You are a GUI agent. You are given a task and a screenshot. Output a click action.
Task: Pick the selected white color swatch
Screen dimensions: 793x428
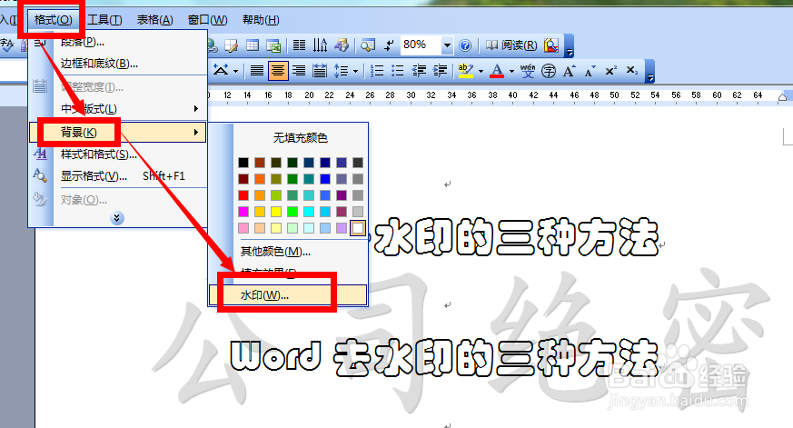[358, 228]
